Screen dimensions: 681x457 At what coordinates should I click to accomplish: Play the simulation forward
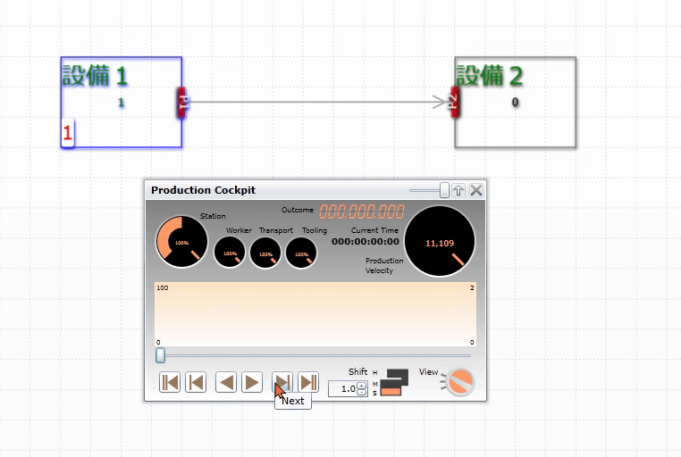coord(252,382)
